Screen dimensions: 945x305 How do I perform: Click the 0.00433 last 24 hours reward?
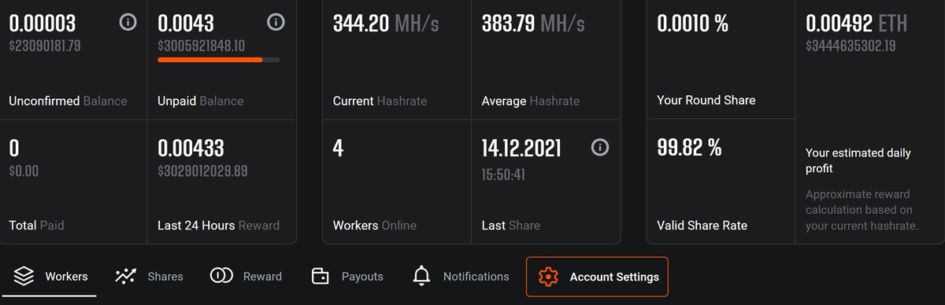click(x=191, y=147)
